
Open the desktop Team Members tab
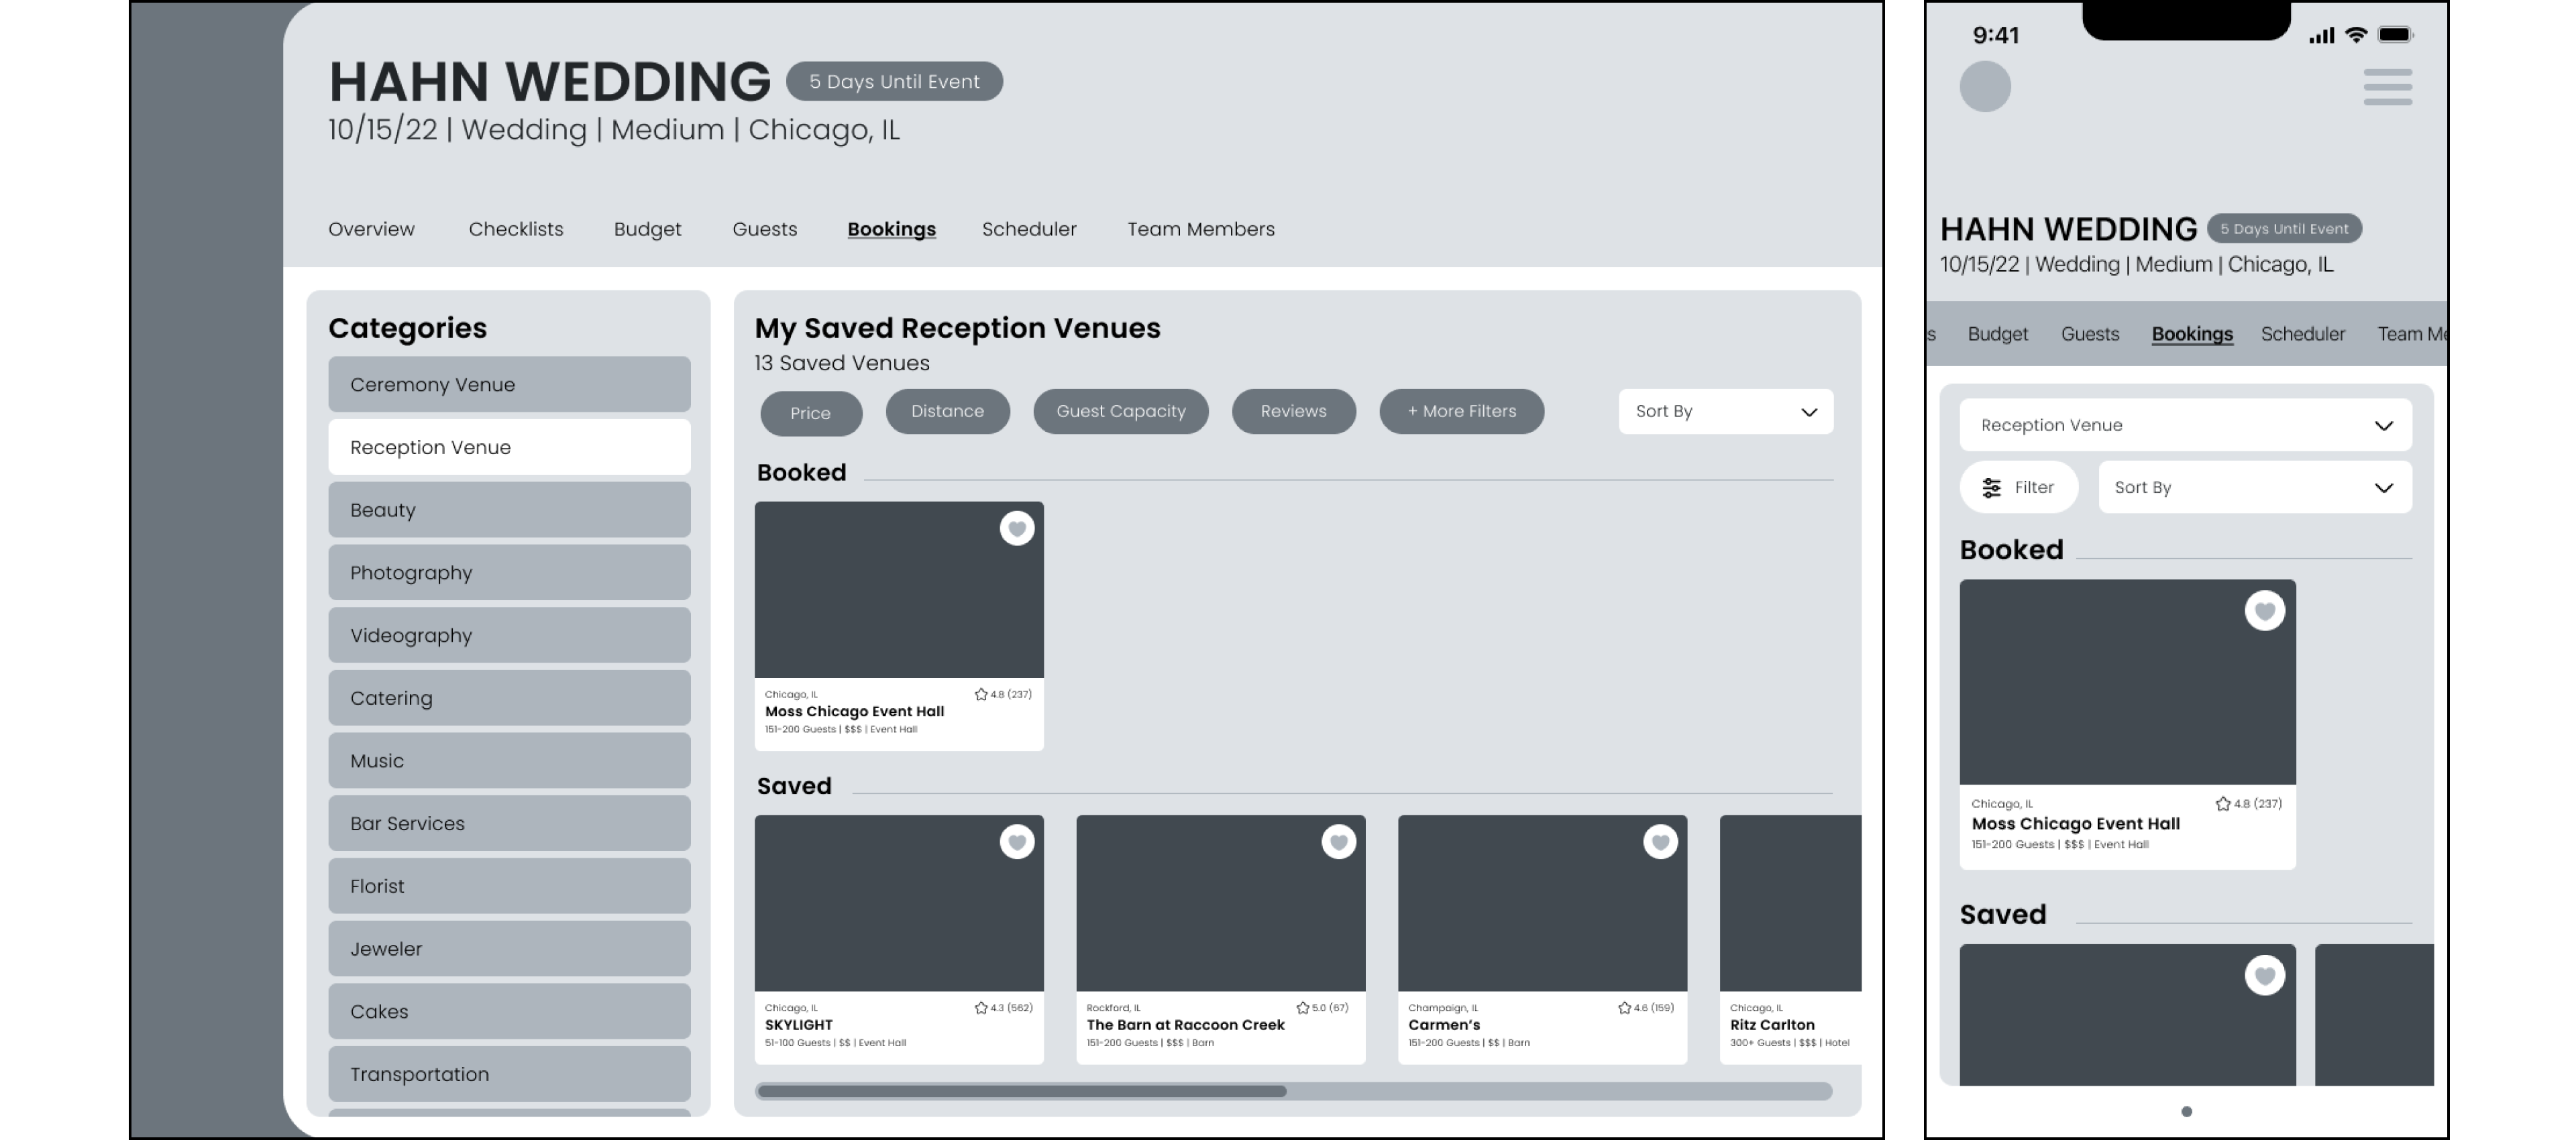point(1200,229)
